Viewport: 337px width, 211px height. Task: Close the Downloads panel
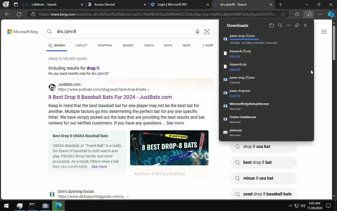(x=305, y=25)
